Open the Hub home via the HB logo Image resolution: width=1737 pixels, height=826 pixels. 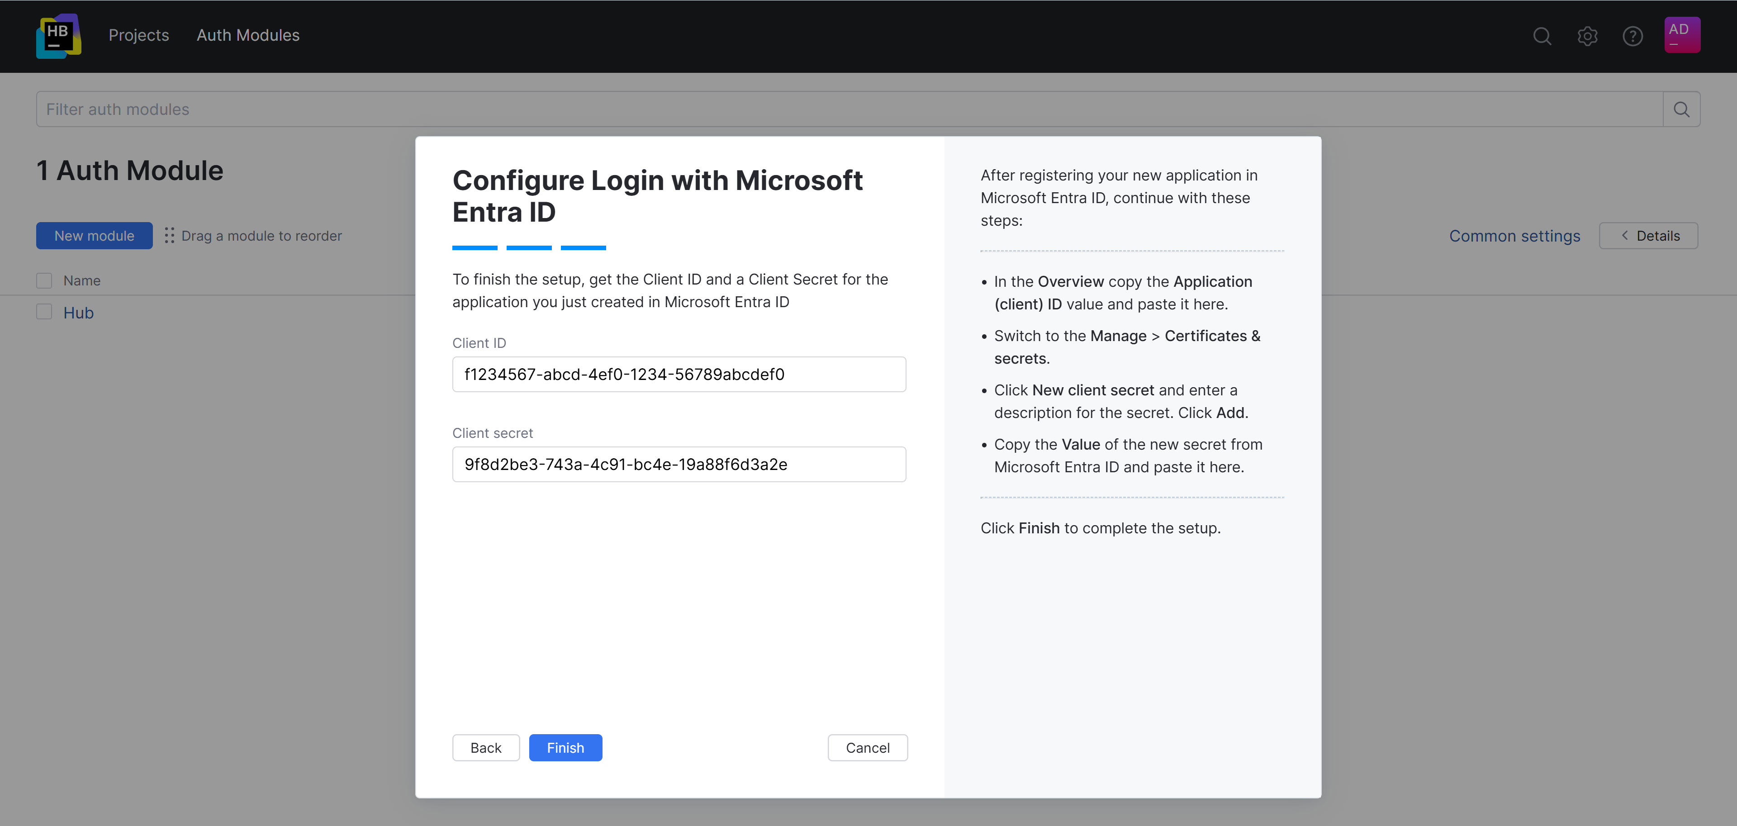[x=59, y=36]
